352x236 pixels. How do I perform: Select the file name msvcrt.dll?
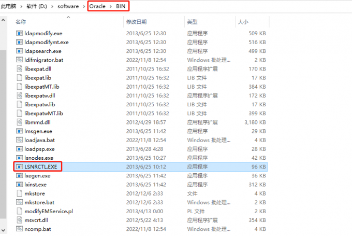[36, 220]
